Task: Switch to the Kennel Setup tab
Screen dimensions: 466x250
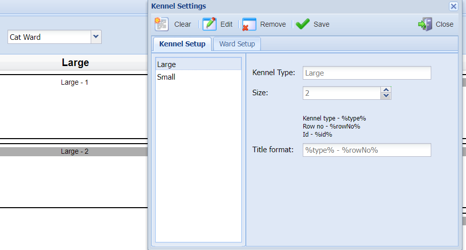Action: pos(182,44)
